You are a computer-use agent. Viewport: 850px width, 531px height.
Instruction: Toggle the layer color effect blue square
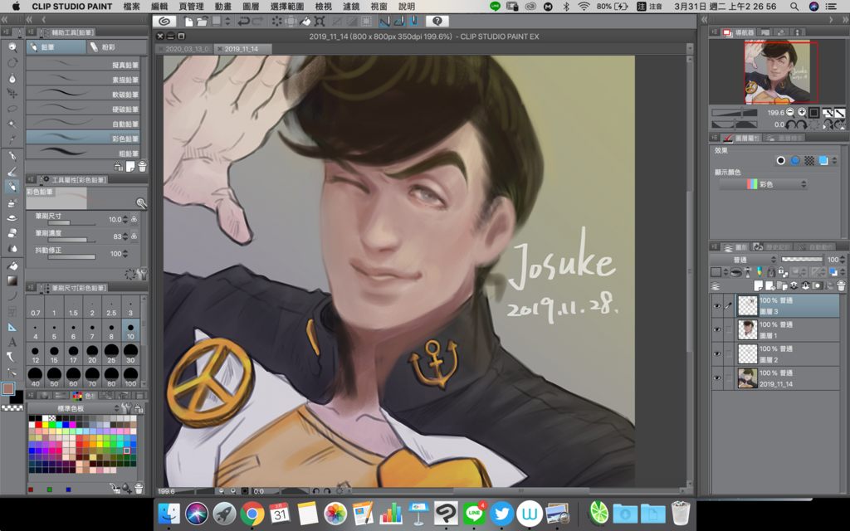point(823,160)
